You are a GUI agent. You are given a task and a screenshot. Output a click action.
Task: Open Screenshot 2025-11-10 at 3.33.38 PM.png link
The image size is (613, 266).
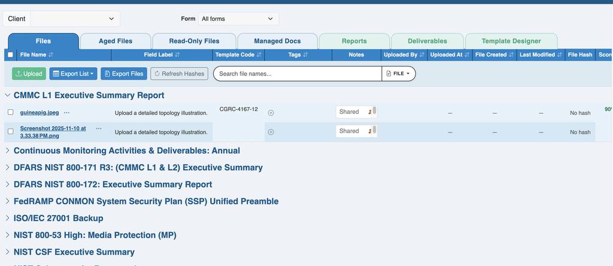tap(53, 131)
